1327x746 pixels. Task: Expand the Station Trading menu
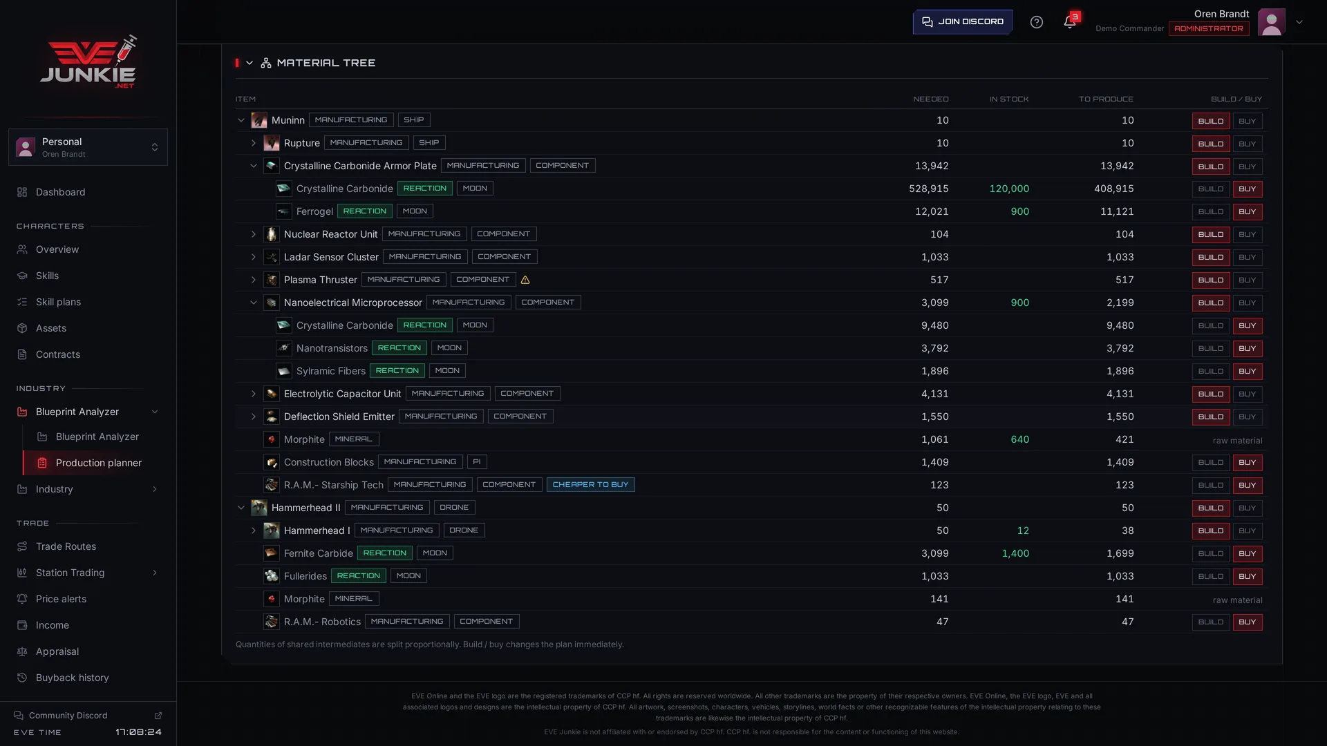coord(88,573)
